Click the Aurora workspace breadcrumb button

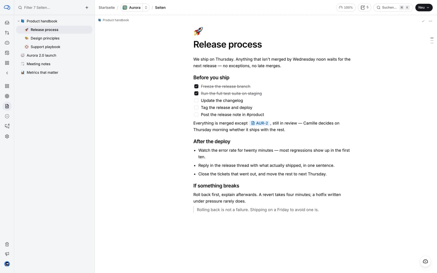pyautogui.click(x=132, y=8)
